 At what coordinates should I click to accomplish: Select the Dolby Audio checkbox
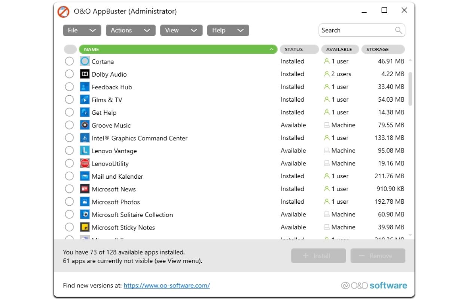pos(69,74)
